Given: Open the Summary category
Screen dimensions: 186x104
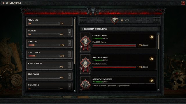Looking at the screenshot, I should 49,22.
